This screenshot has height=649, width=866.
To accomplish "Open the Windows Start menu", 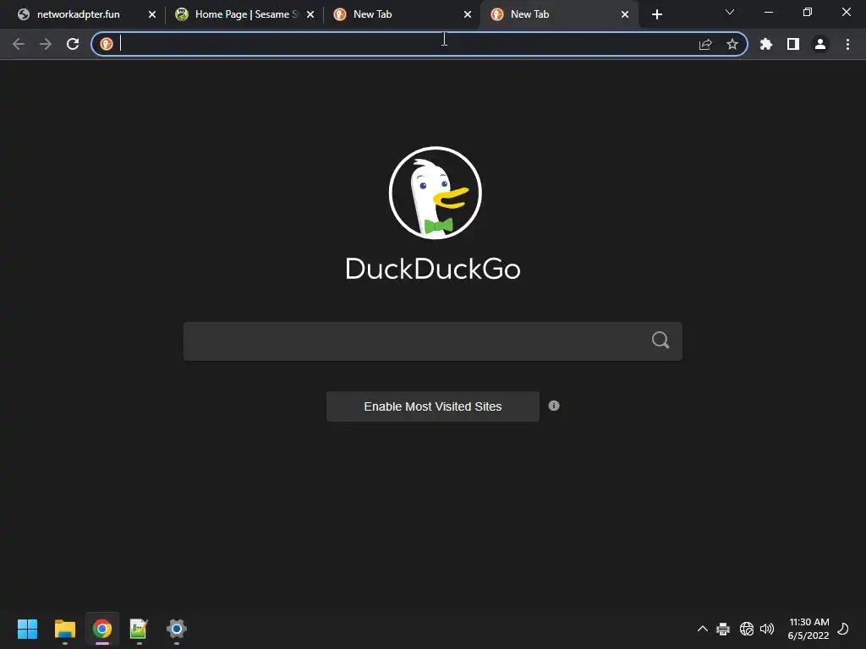I will pos(27,629).
